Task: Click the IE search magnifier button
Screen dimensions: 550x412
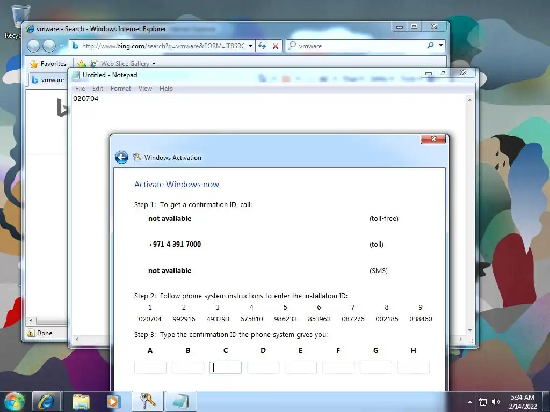Action: tap(430, 46)
